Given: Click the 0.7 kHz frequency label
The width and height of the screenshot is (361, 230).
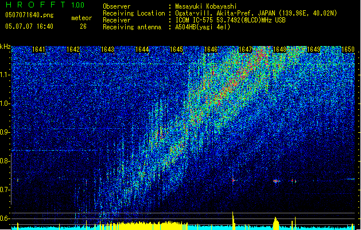Looking at the screenshot, I should click(x=5, y=190).
